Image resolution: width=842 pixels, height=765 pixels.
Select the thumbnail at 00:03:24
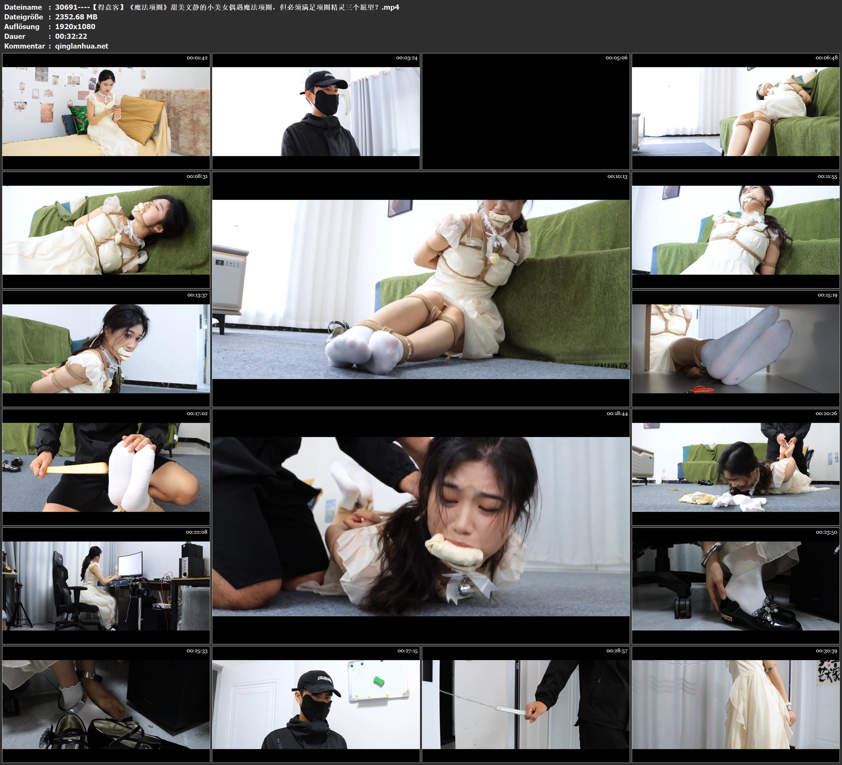click(x=316, y=112)
